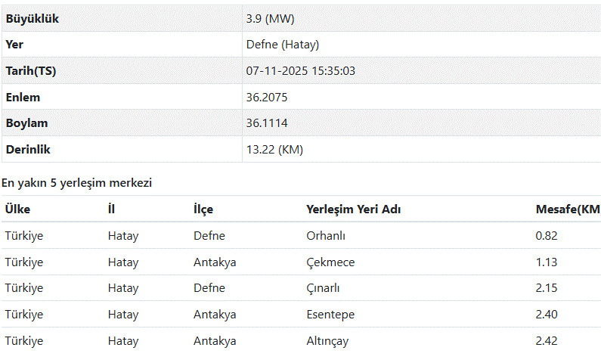Click the İl column header
The width and height of the screenshot is (601, 363).
[111, 209]
